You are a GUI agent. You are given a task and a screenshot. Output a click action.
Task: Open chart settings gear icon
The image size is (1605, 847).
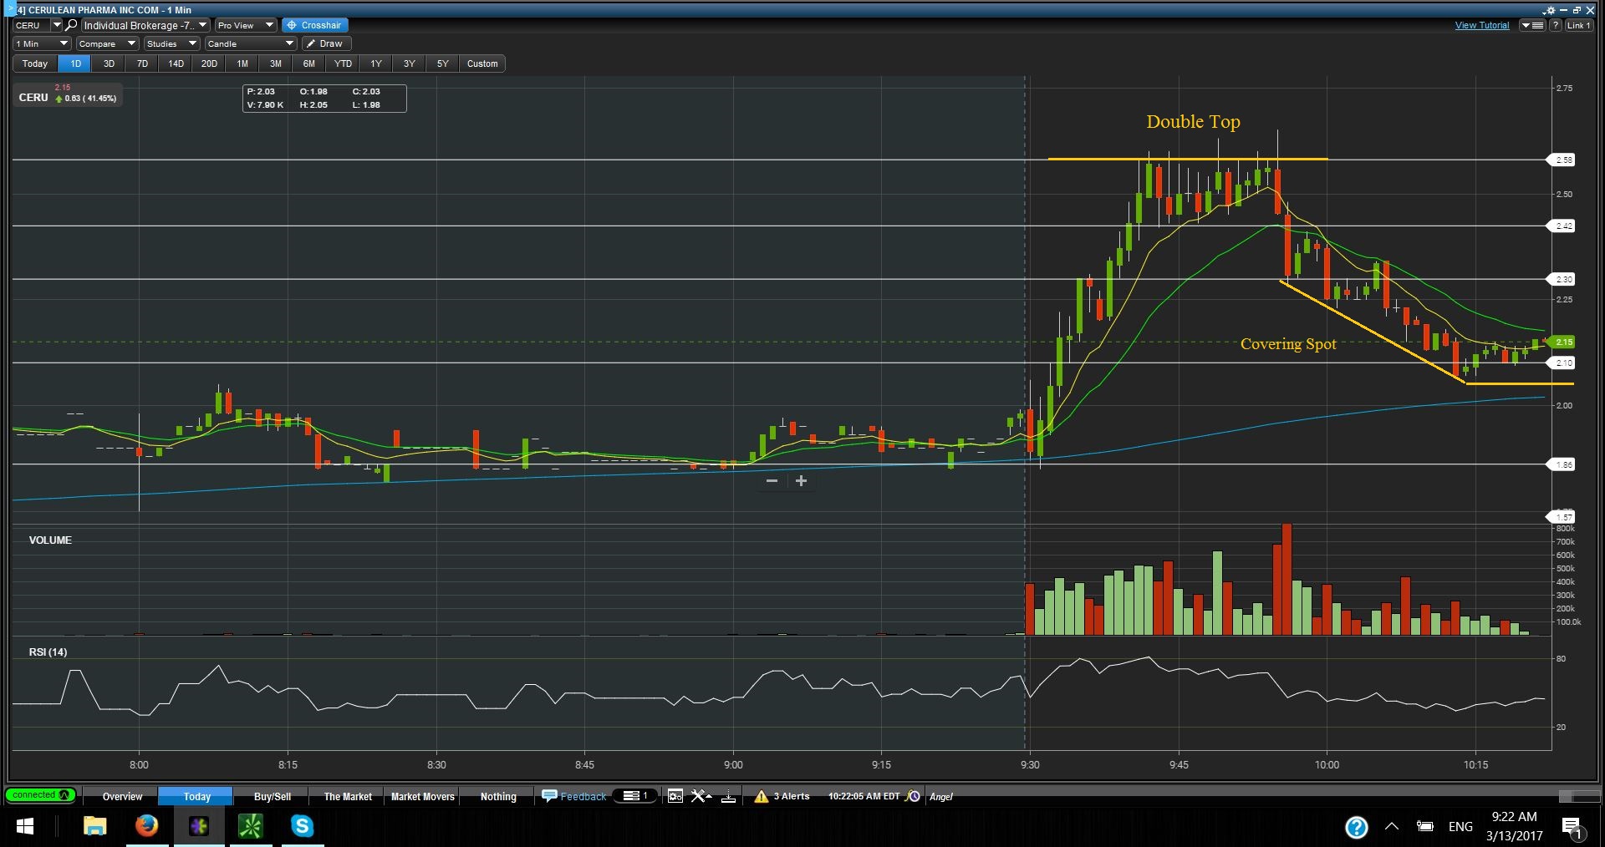[1550, 11]
